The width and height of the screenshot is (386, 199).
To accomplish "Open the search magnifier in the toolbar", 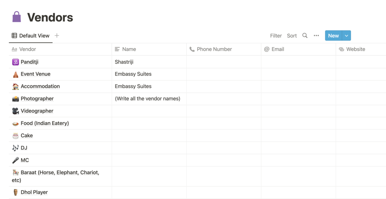I will pos(305,36).
